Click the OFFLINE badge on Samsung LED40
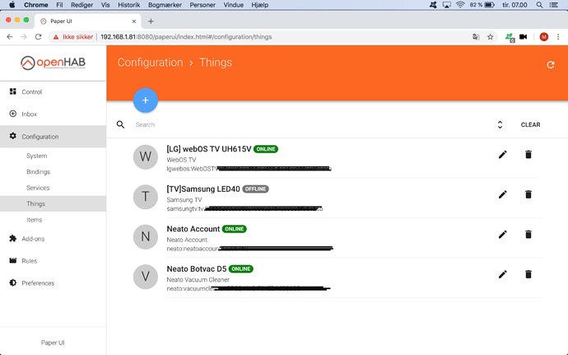Image resolution: width=568 pixels, height=355 pixels. [x=255, y=189]
